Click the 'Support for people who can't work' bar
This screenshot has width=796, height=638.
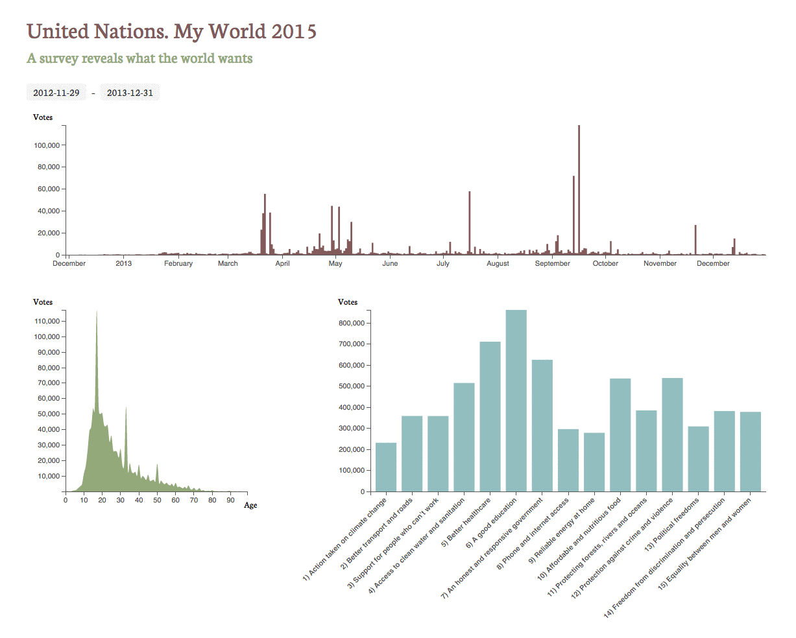(438, 454)
